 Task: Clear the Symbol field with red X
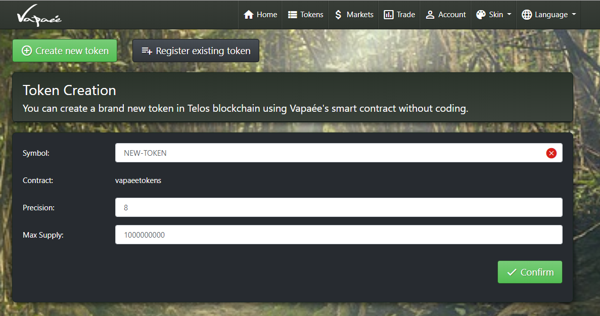551,153
